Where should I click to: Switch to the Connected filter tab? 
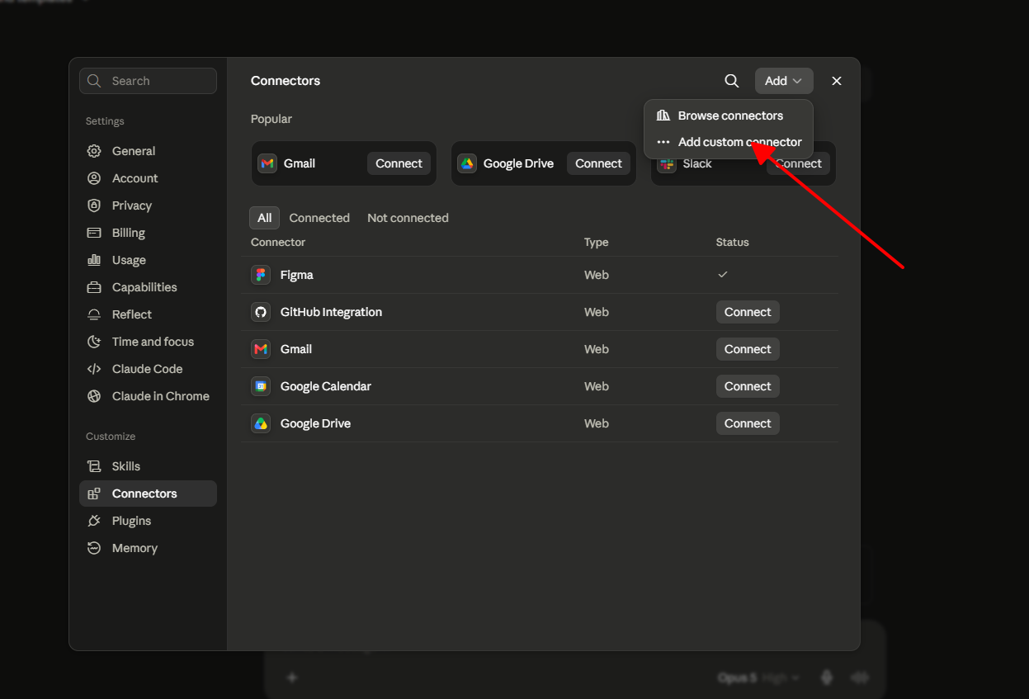pyautogui.click(x=319, y=218)
